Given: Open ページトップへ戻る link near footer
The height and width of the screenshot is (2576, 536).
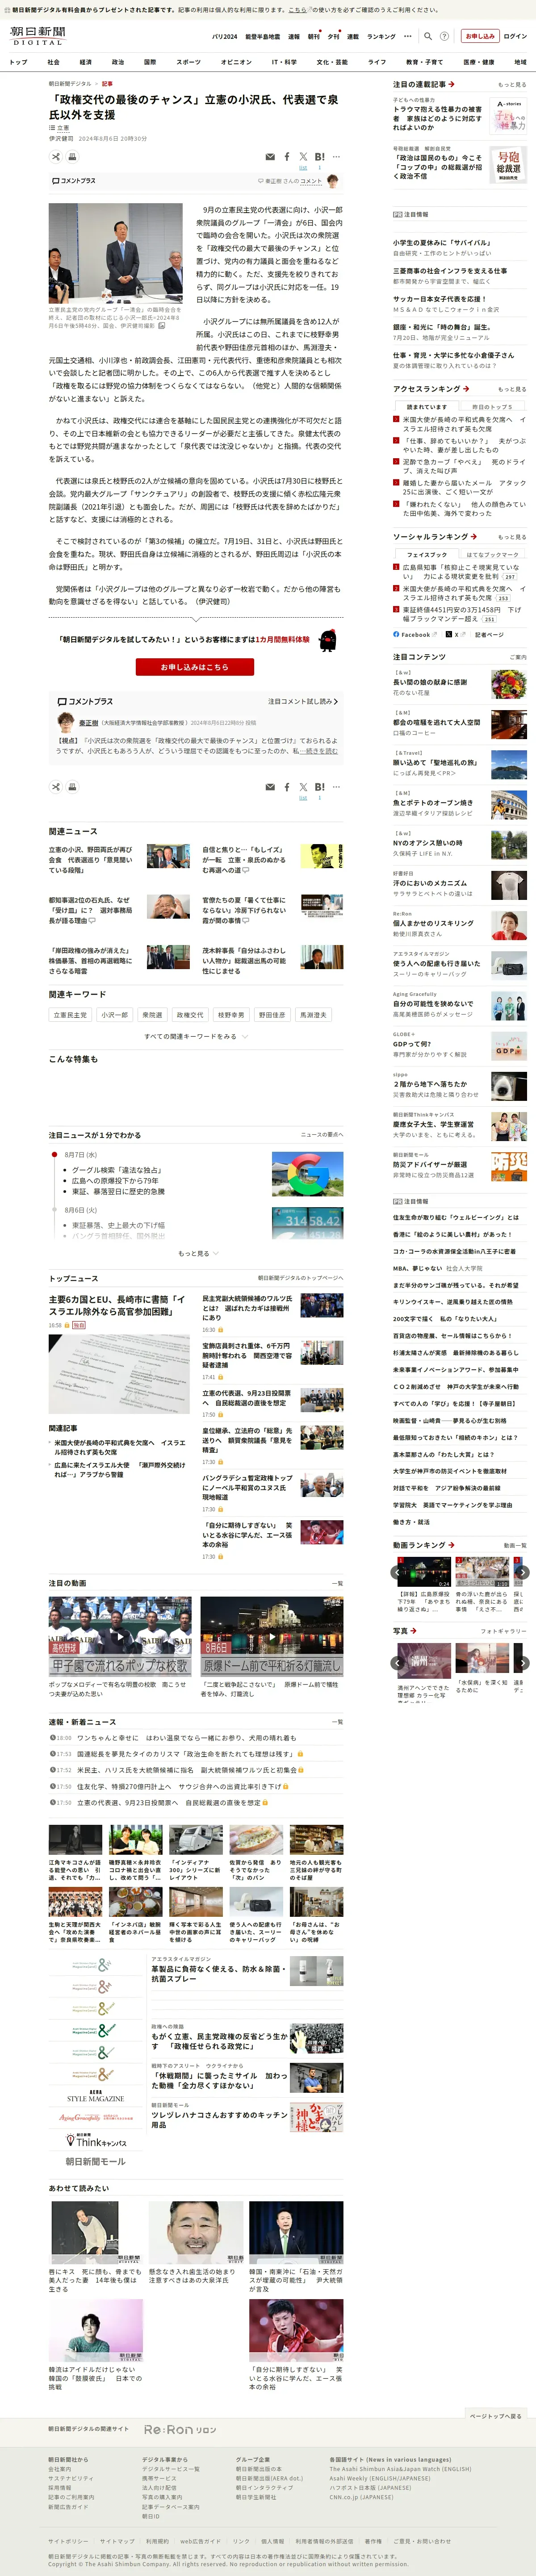Looking at the screenshot, I should pyautogui.click(x=495, y=2416).
